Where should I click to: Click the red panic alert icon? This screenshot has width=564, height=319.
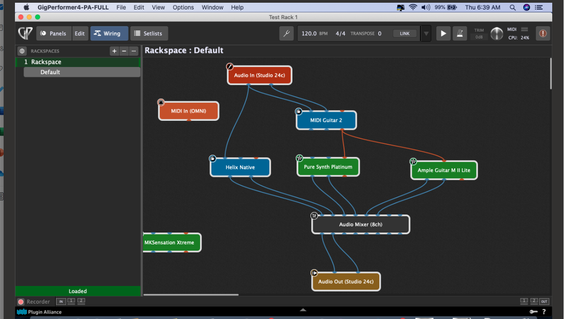pos(543,33)
